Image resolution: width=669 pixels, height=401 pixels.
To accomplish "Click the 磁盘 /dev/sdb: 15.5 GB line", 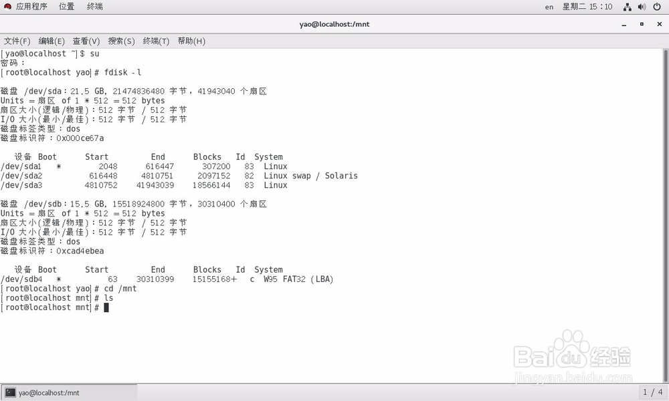I will [x=134, y=204].
